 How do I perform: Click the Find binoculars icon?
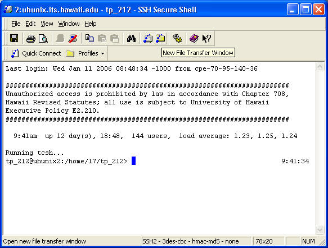tap(131, 38)
